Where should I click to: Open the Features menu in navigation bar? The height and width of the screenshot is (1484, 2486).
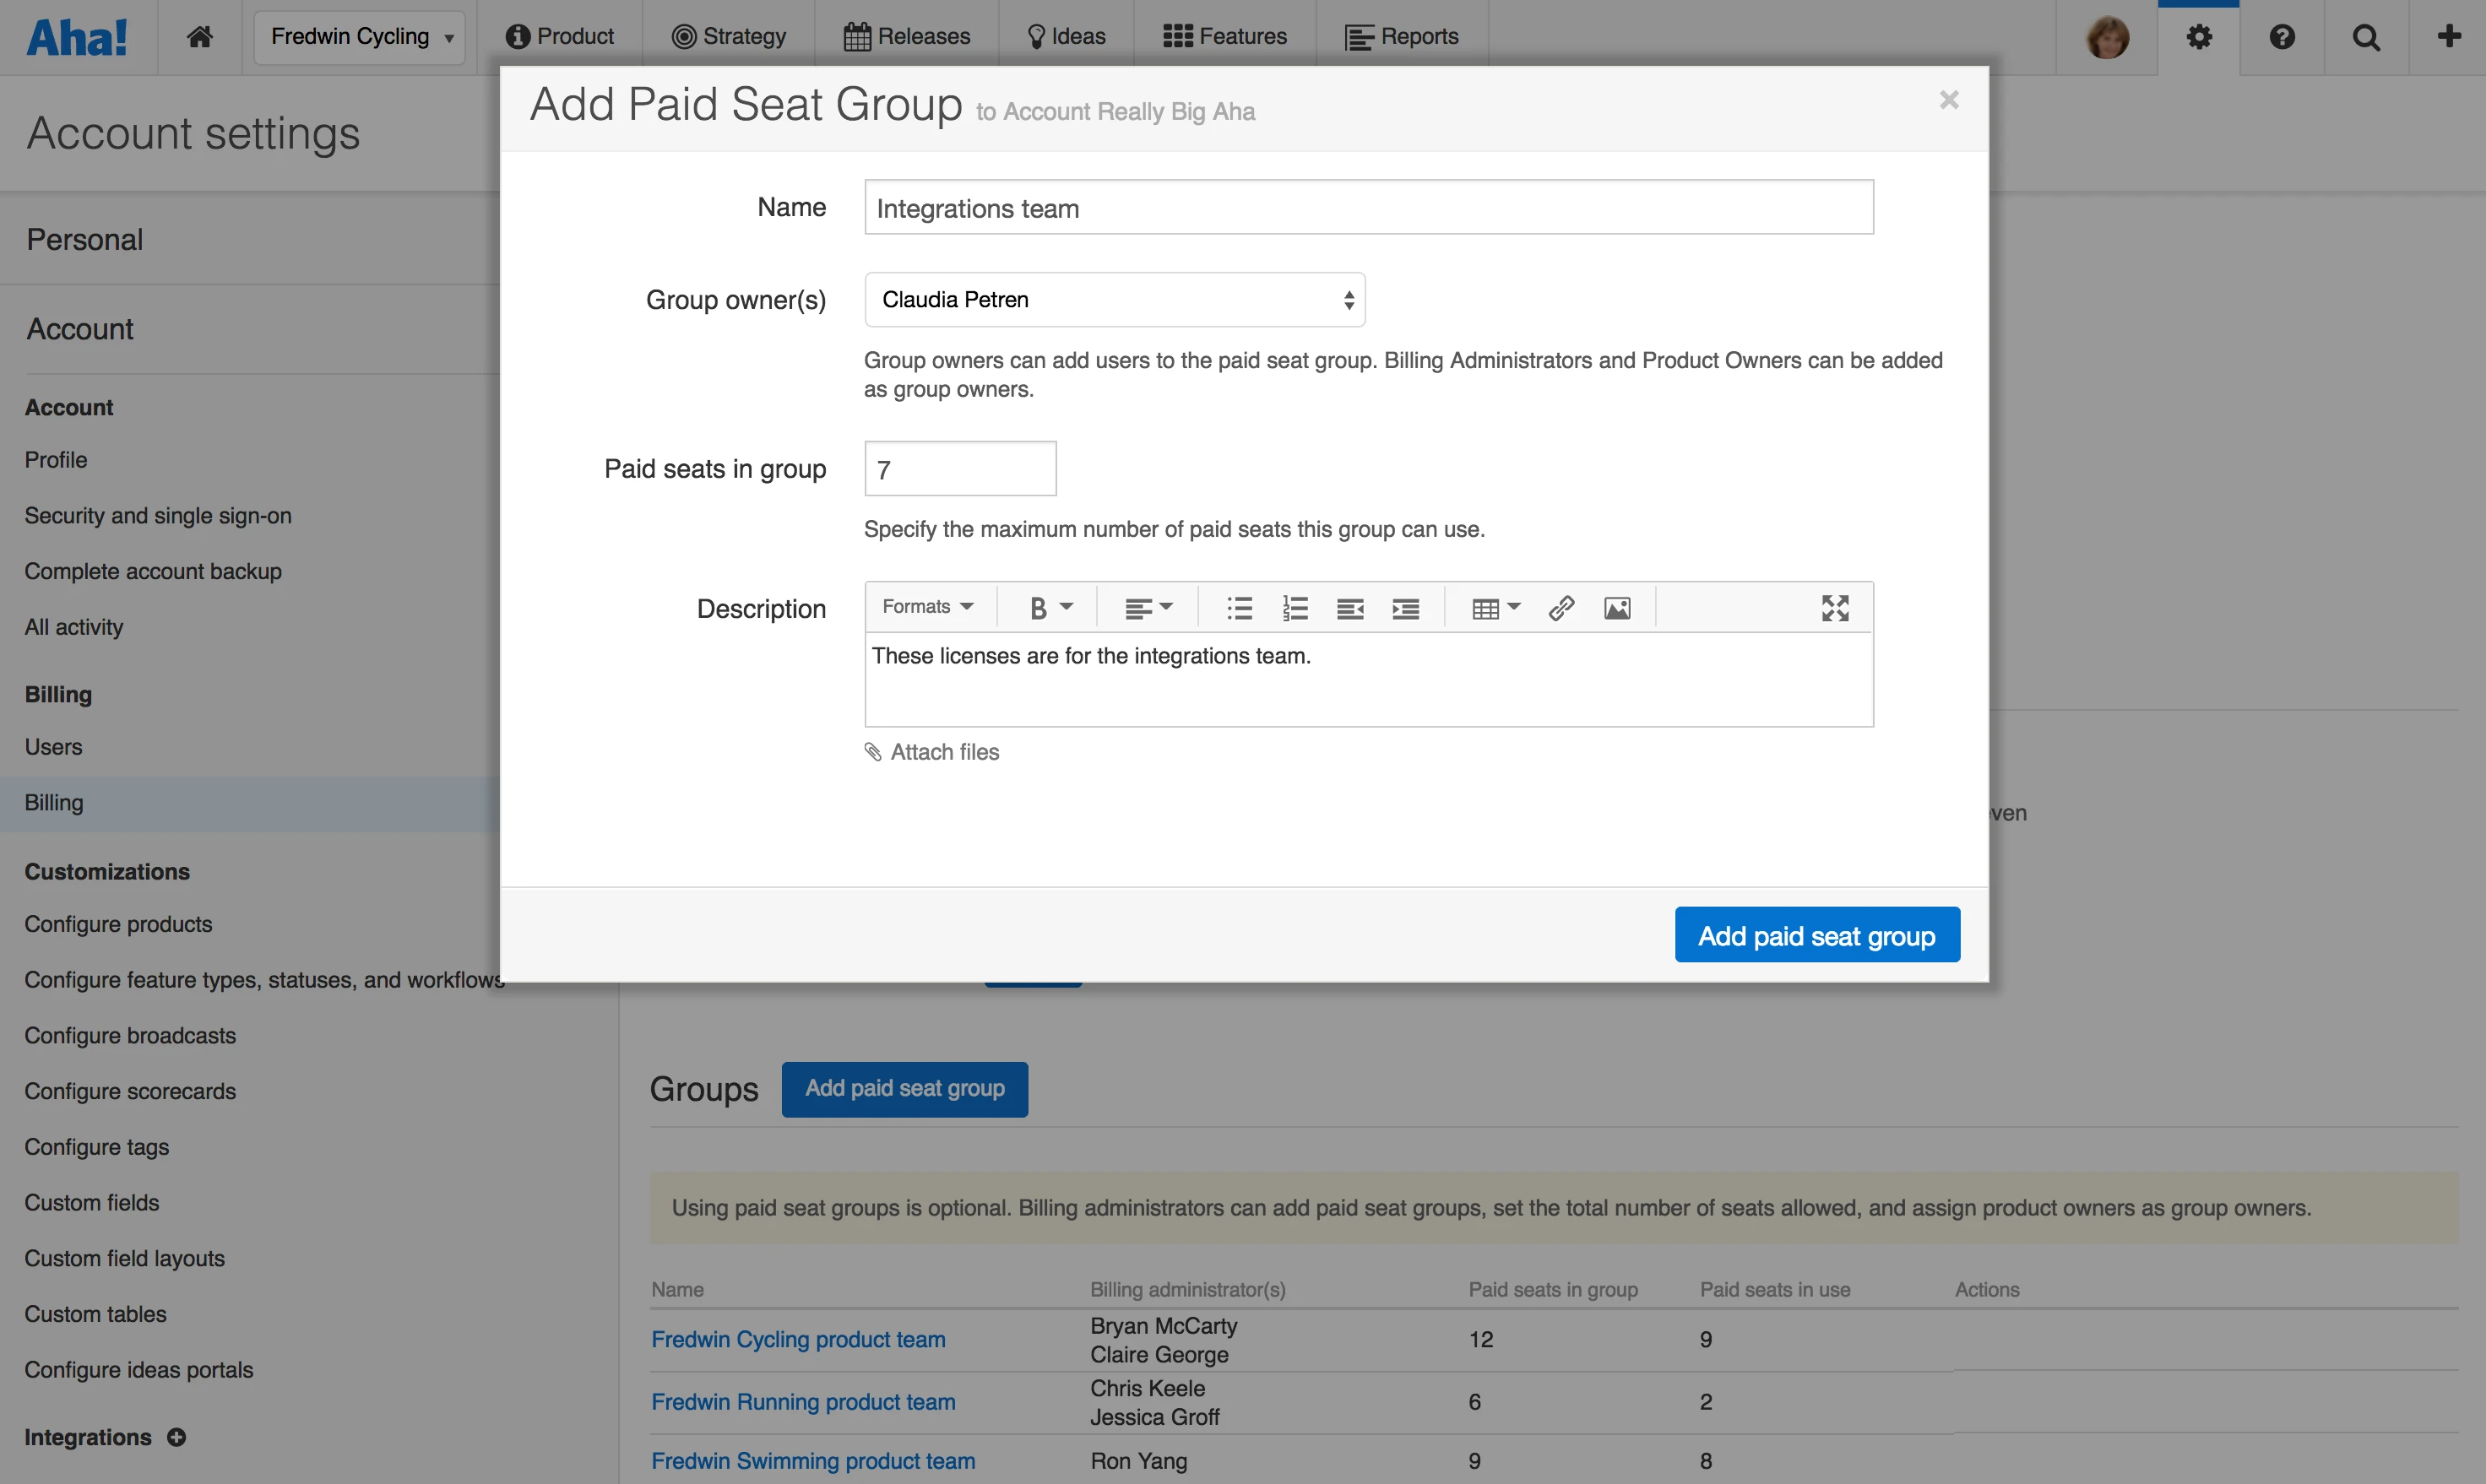coord(1224,37)
